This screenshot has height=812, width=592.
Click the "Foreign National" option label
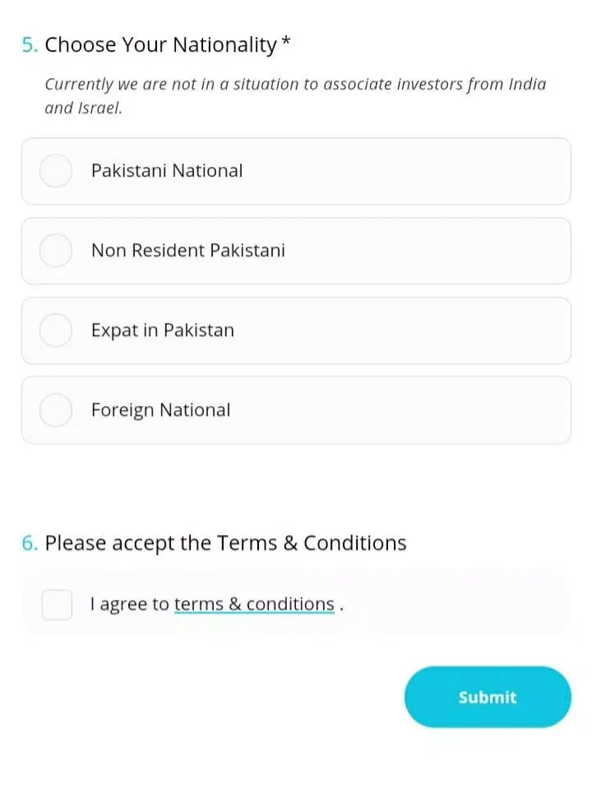161,410
